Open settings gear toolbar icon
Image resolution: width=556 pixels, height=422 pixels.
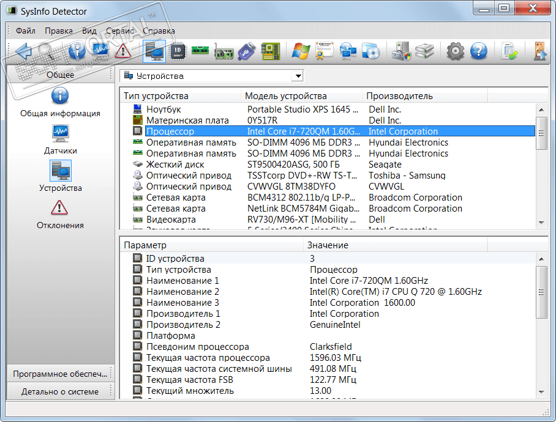(456, 51)
